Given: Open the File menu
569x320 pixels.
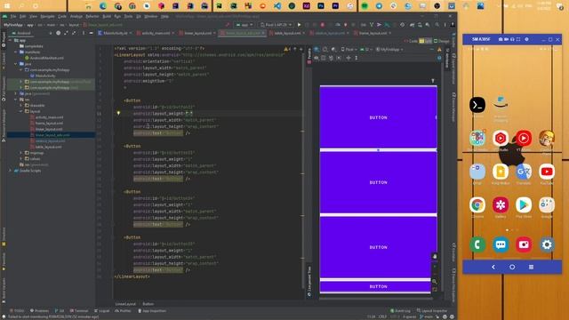Looking at the screenshot, I should click(13, 16).
